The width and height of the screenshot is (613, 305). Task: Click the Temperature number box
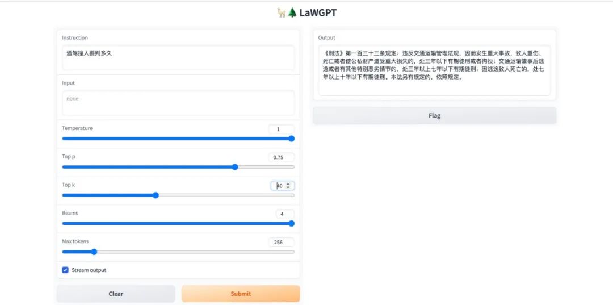point(282,129)
